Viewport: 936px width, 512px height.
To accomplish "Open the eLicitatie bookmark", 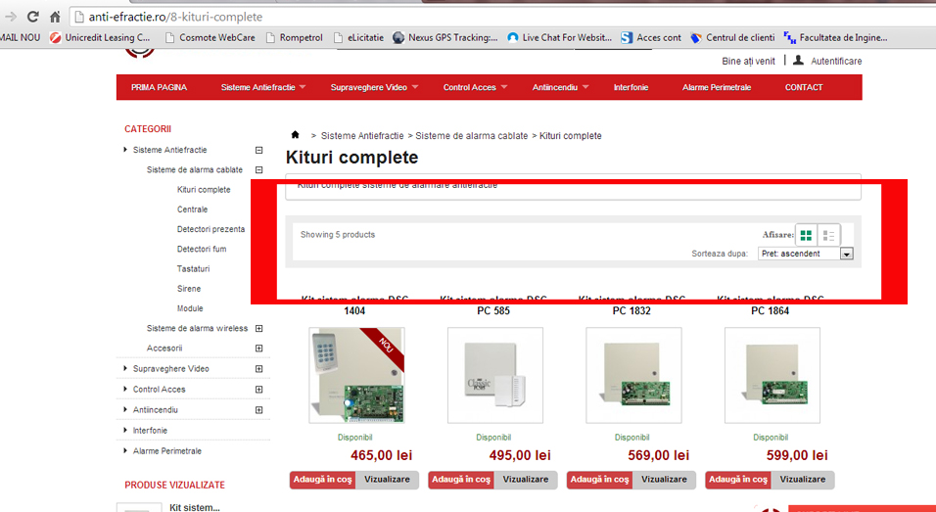I will [x=358, y=37].
